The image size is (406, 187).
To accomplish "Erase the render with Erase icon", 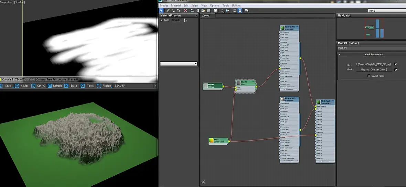I will point(67,86).
